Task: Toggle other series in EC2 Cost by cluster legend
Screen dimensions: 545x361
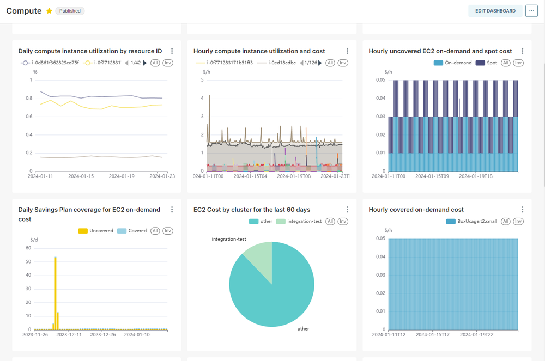Action: click(261, 222)
